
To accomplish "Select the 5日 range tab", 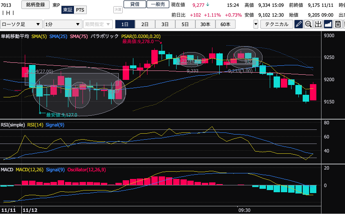I will click(185, 24).
